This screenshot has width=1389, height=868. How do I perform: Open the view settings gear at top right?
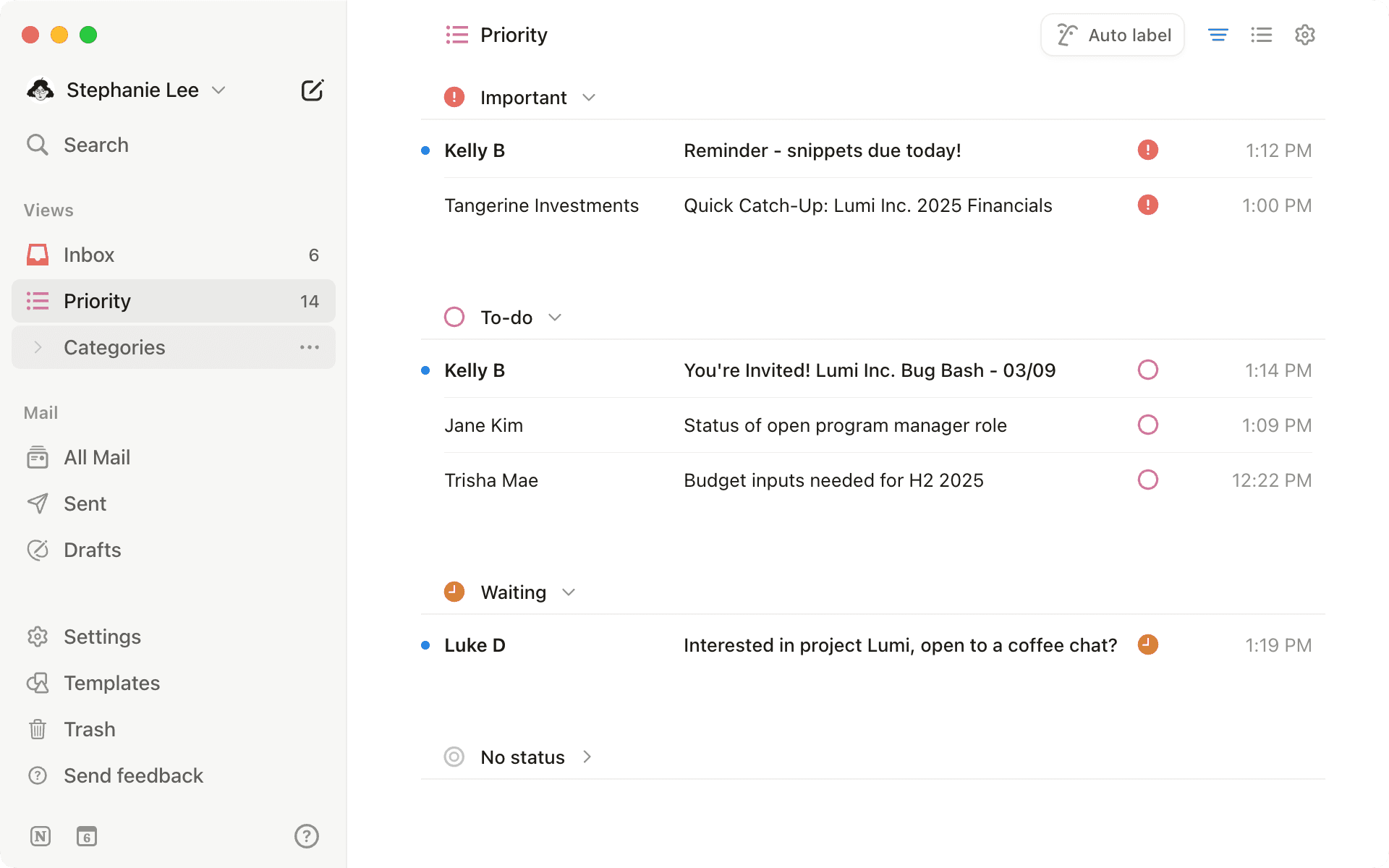(1304, 34)
